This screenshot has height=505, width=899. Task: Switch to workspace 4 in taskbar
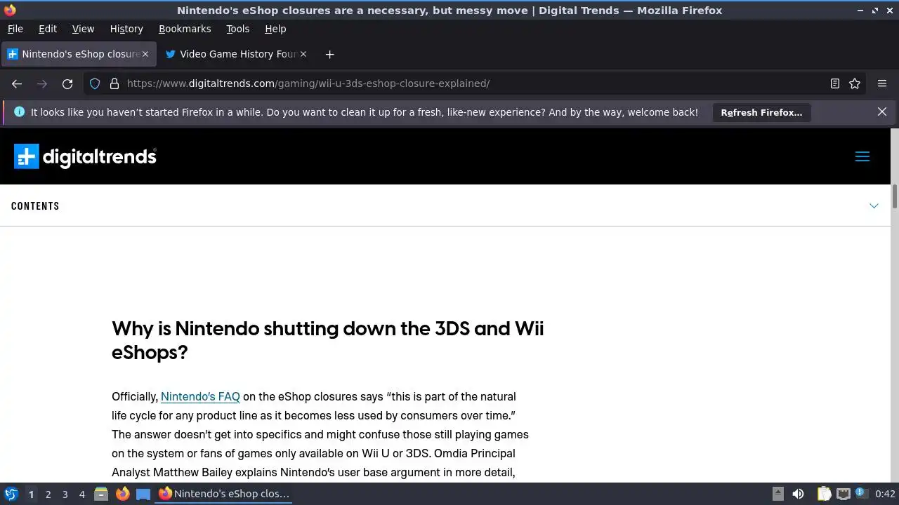pyautogui.click(x=81, y=494)
